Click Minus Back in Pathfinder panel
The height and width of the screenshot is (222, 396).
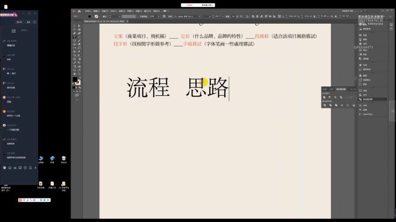[354, 105]
